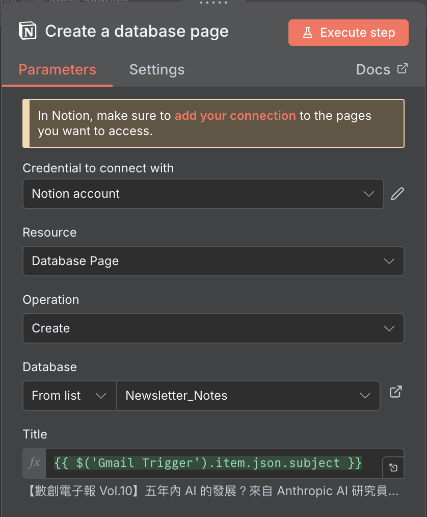
Task: Expand the Resource Database Page dropdown
Action: tap(213, 261)
